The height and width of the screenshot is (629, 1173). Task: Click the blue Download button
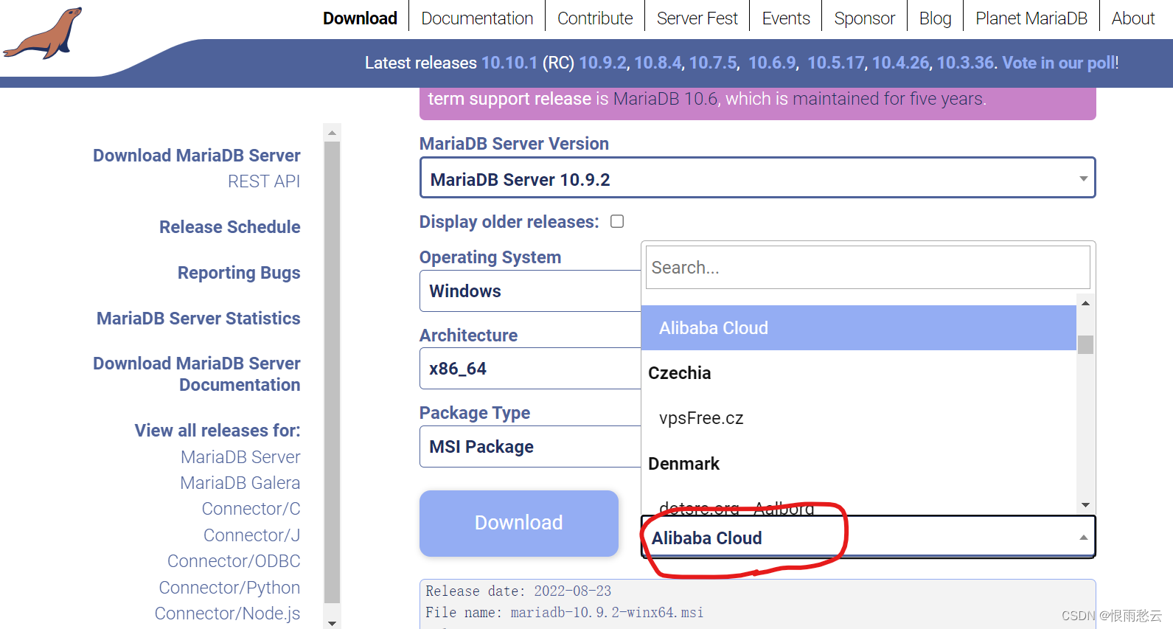[518, 523]
